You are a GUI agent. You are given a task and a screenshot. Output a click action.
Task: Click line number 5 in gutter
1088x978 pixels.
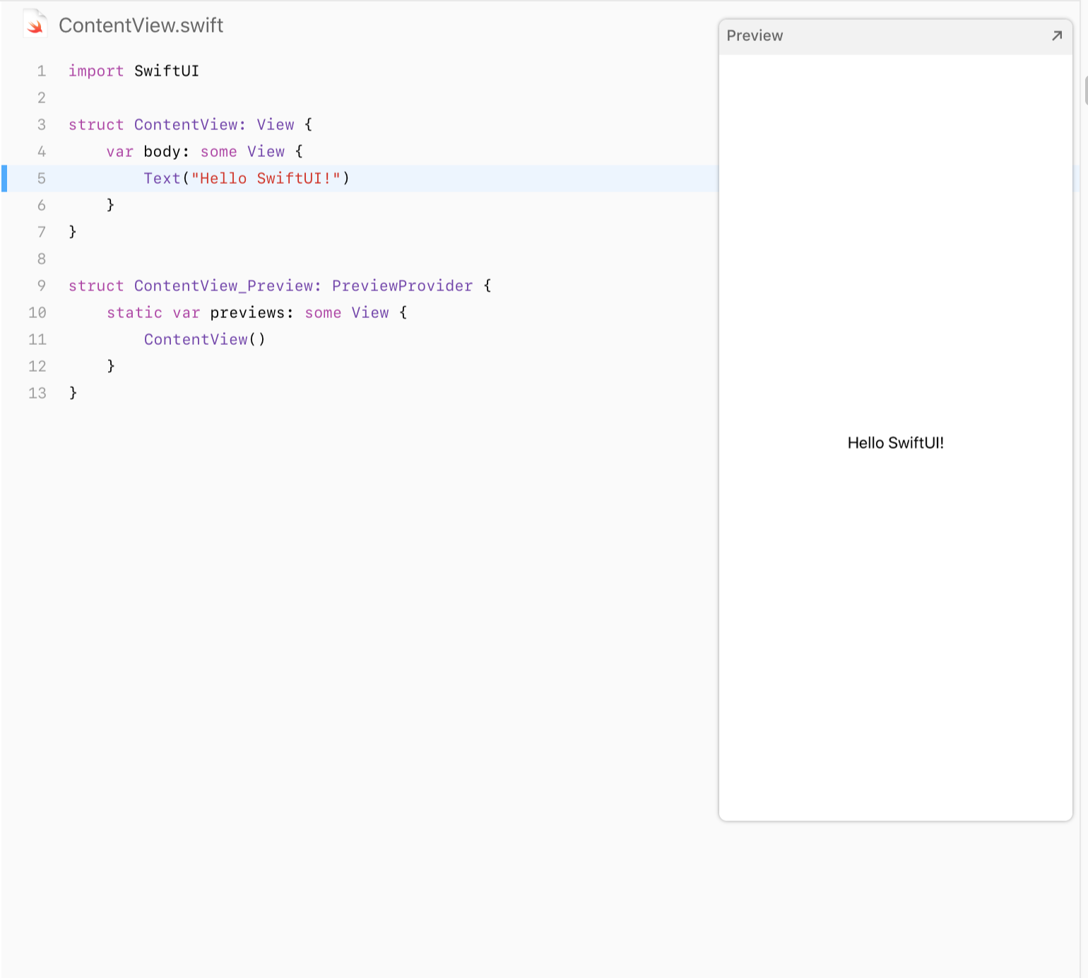coord(41,178)
